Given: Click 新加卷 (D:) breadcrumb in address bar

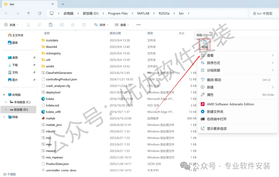Looking at the screenshot, I should [91, 13].
